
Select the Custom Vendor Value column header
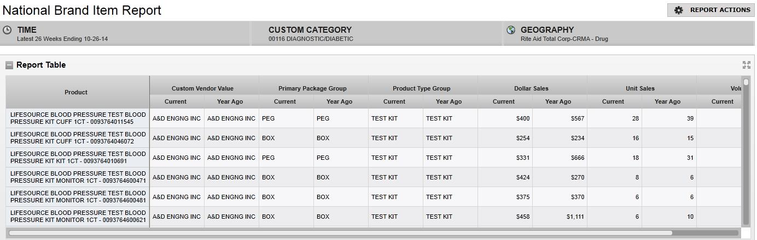point(202,88)
